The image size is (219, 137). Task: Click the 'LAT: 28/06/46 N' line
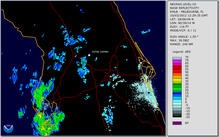[x=182, y=19]
